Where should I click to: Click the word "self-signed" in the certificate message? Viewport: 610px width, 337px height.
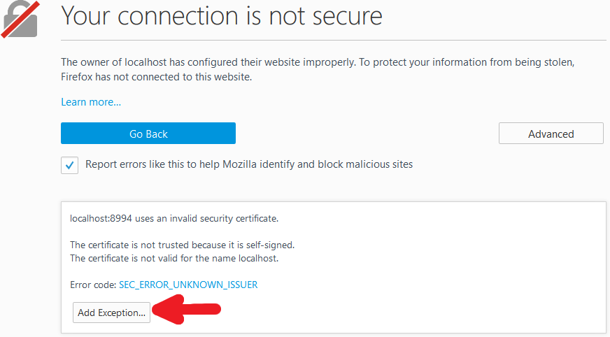click(x=269, y=245)
